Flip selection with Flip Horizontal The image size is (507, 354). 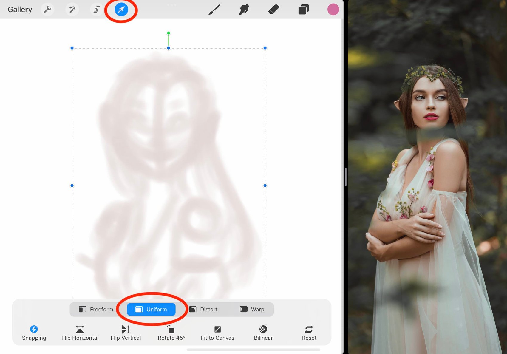tap(80, 333)
